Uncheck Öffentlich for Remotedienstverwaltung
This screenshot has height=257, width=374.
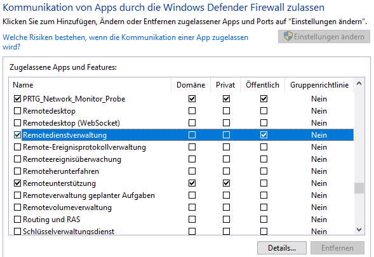264,135
